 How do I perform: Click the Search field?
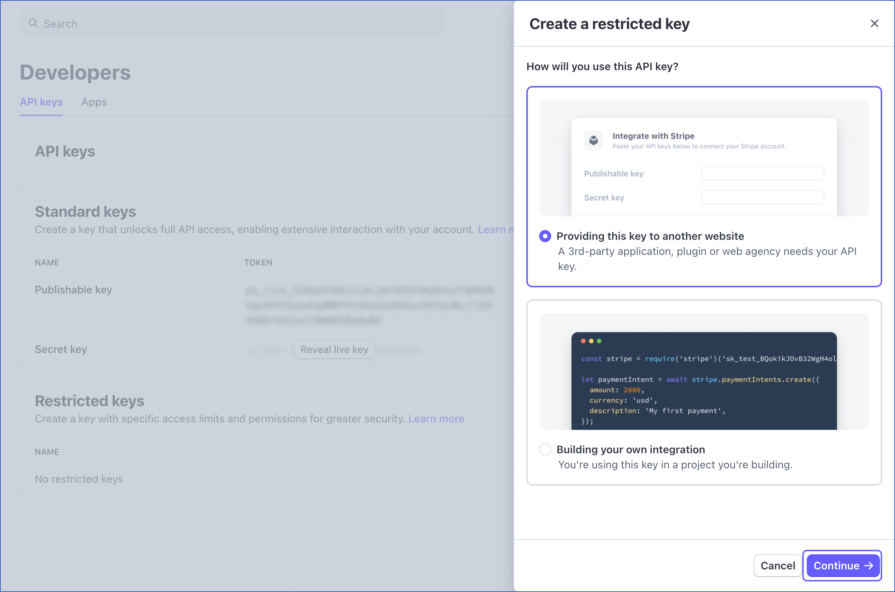pyautogui.click(x=232, y=23)
